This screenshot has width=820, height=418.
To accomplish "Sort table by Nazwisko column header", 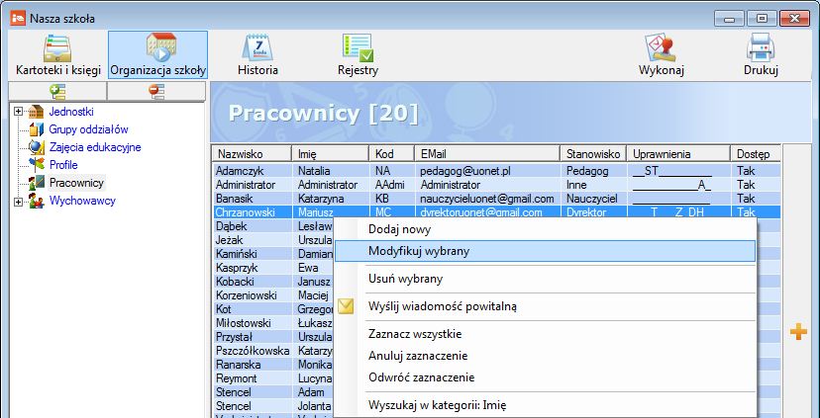I will 253,154.
